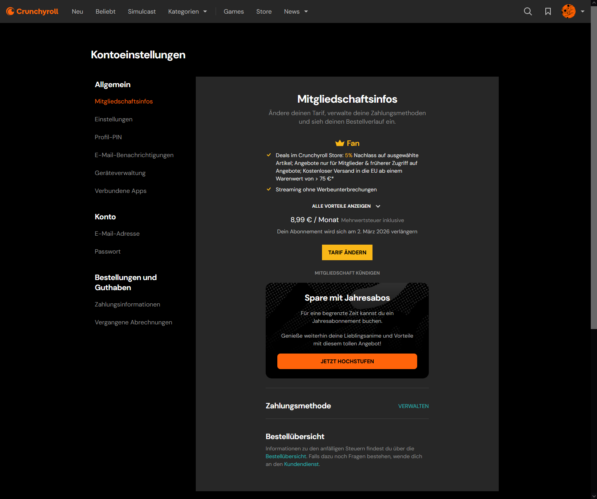Image resolution: width=597 pixels, height=499 pixels.
Task: Select Geräteverwaltung in the sidebar
Action: click(120, 173)
